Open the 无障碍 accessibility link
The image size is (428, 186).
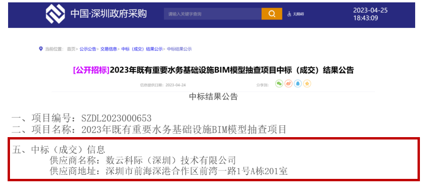click(298, 14)
